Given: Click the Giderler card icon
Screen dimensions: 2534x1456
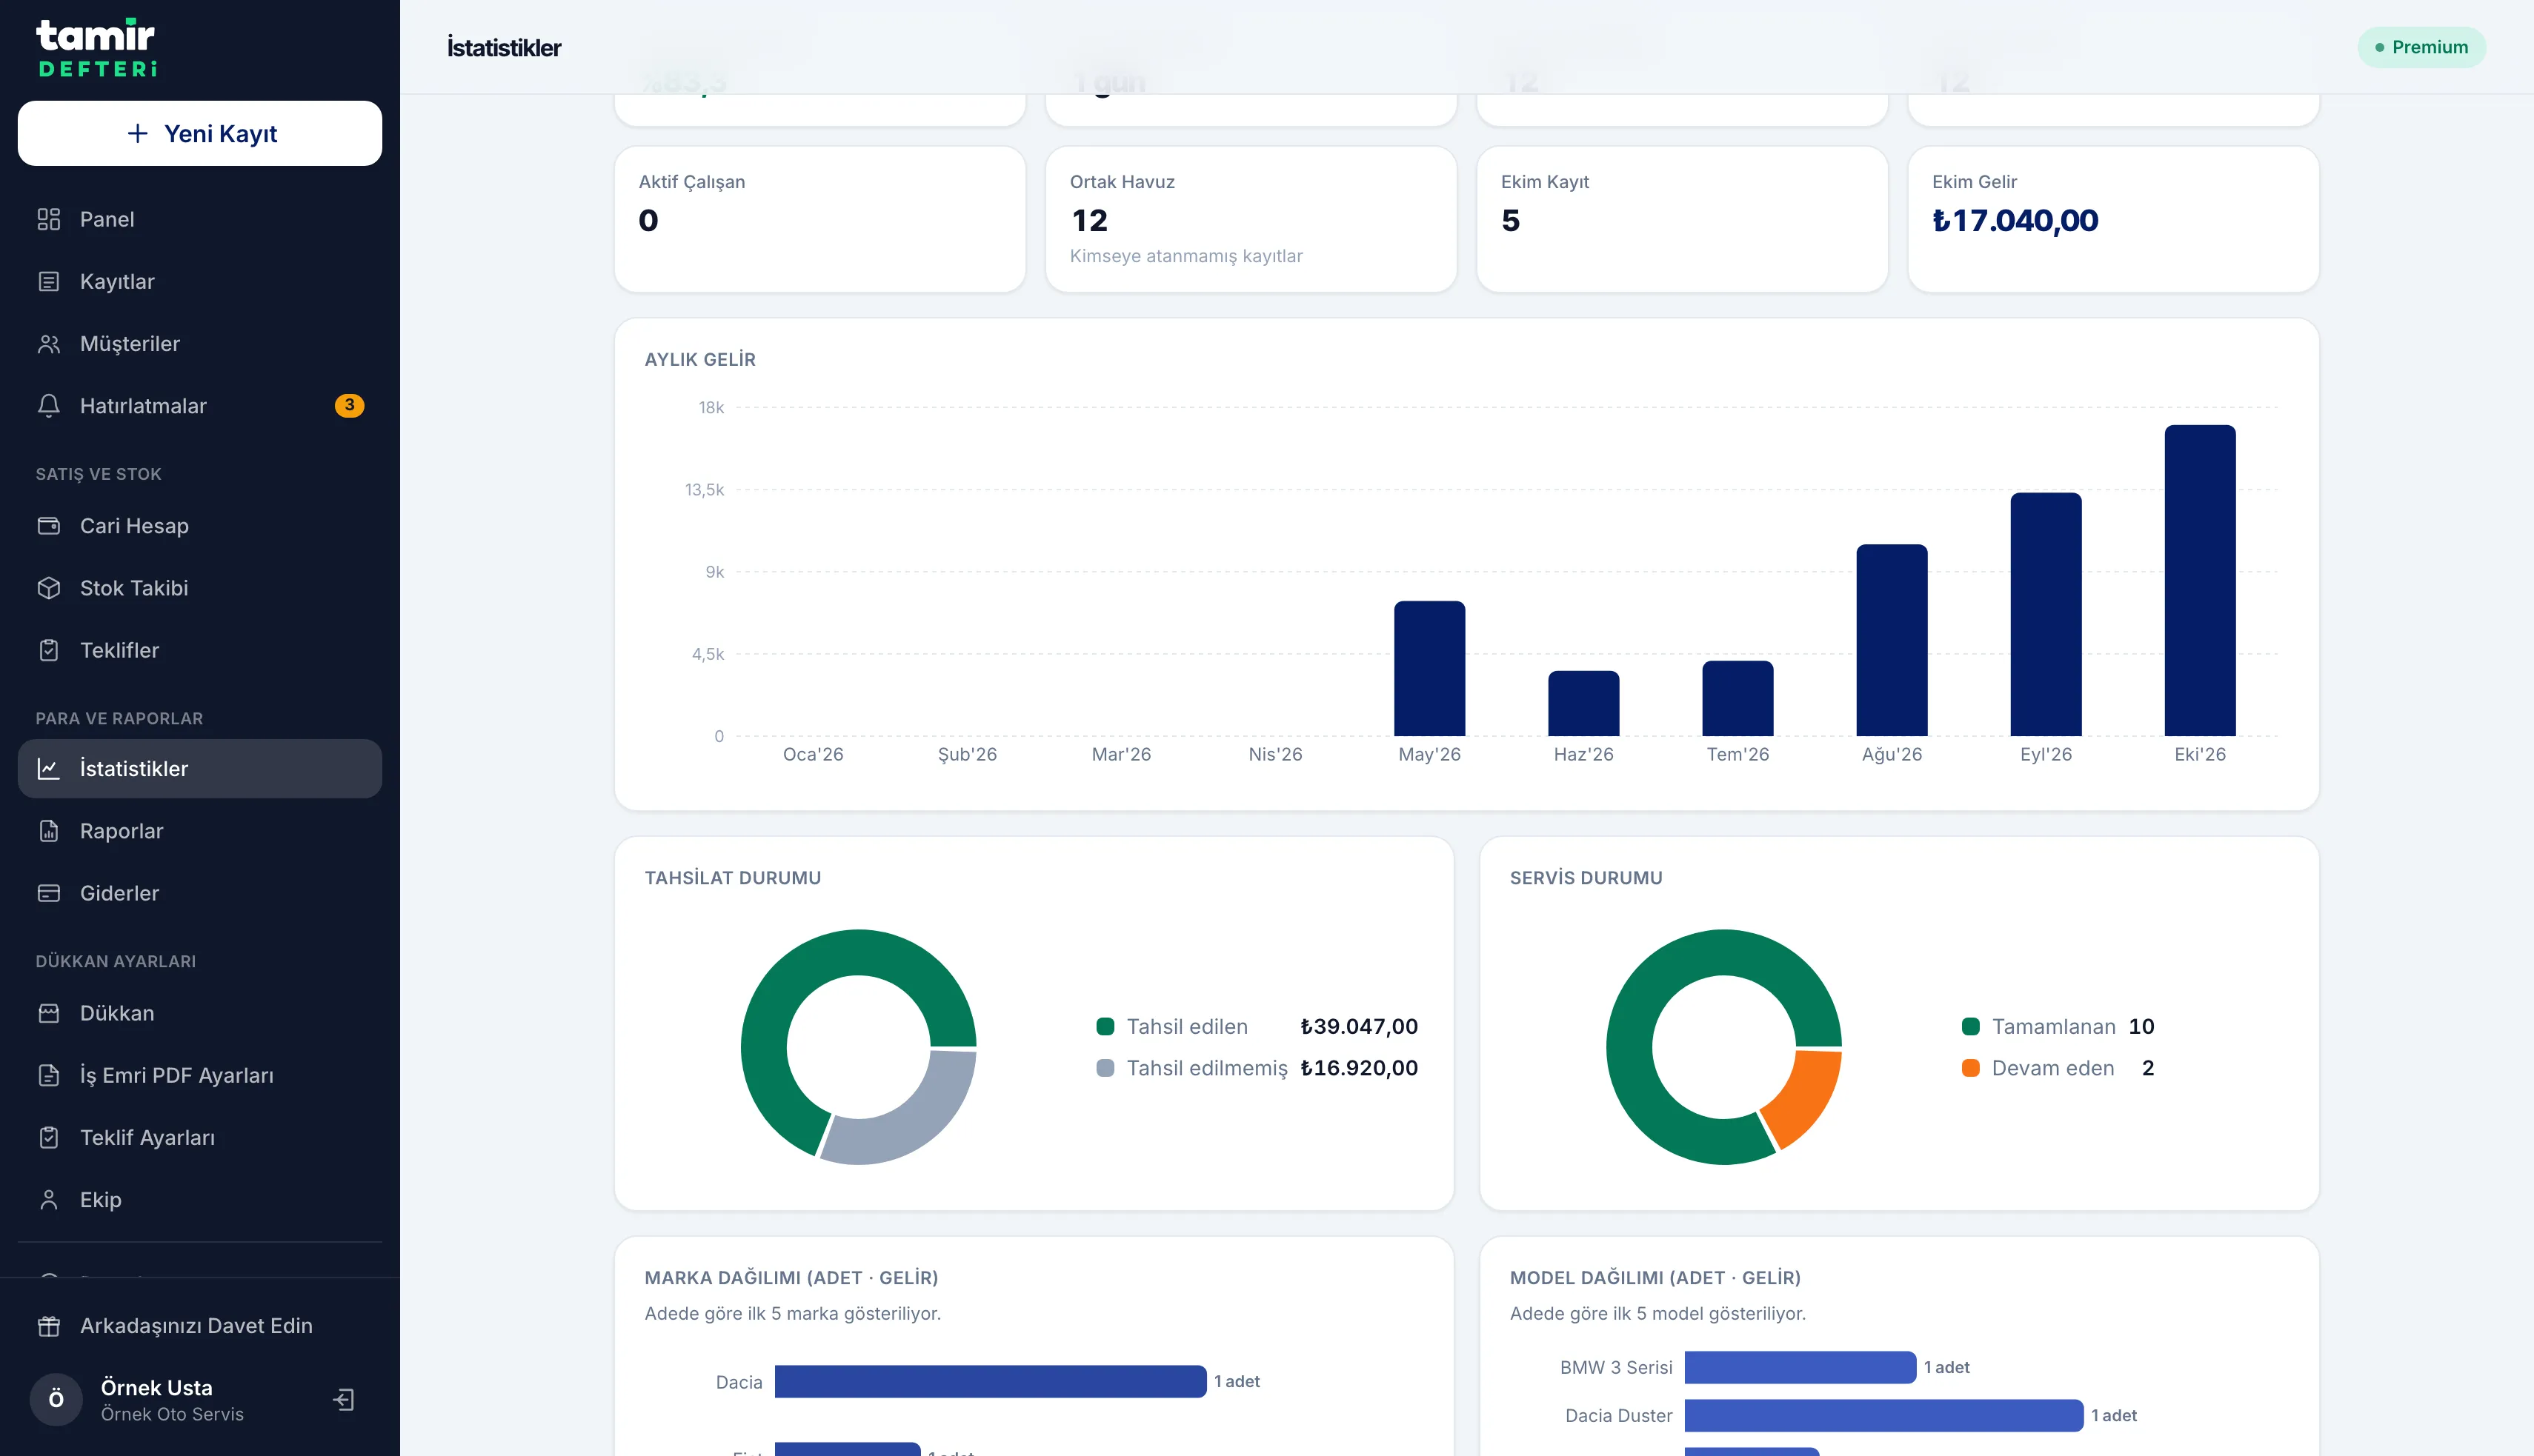Looking at the screenshot, I should (48, 893).
